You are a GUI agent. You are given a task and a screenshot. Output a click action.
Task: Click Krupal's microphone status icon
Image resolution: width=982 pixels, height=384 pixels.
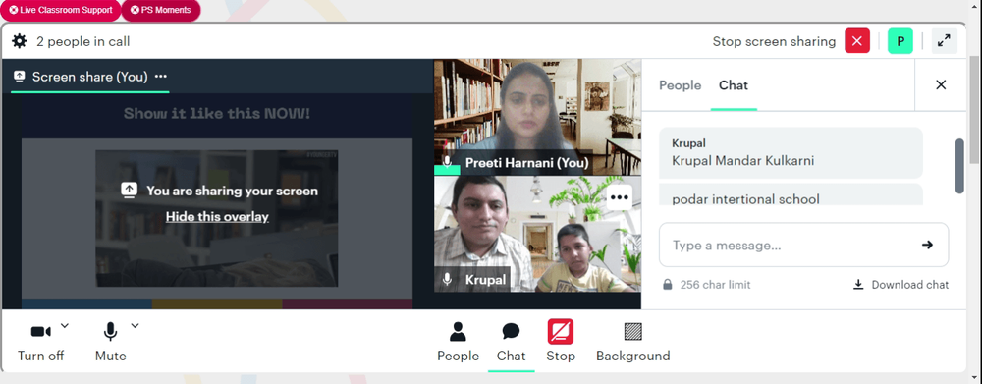click(447, 279)
